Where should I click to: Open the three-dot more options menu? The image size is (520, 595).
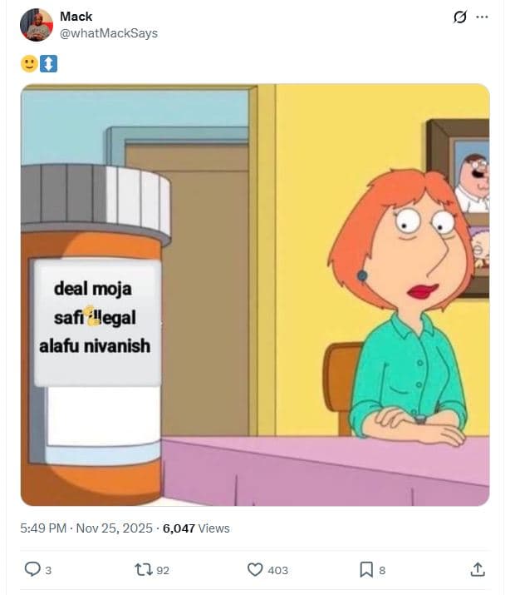pos(482,17)
